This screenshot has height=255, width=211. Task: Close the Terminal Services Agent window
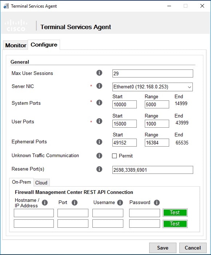pyautogui.click(x=202, y=6)
